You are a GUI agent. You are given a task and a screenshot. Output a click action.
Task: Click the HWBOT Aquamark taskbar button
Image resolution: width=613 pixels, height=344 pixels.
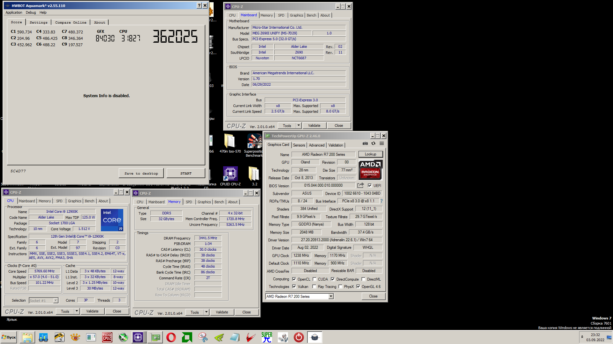tap(315, 337)
